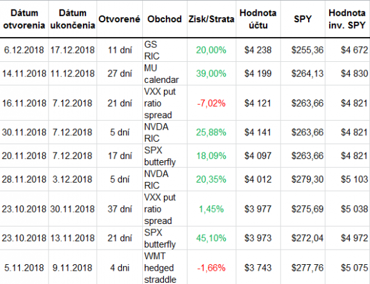Select the opening date 6.12.2018
The image size is (370, 284).
point(24,50)
